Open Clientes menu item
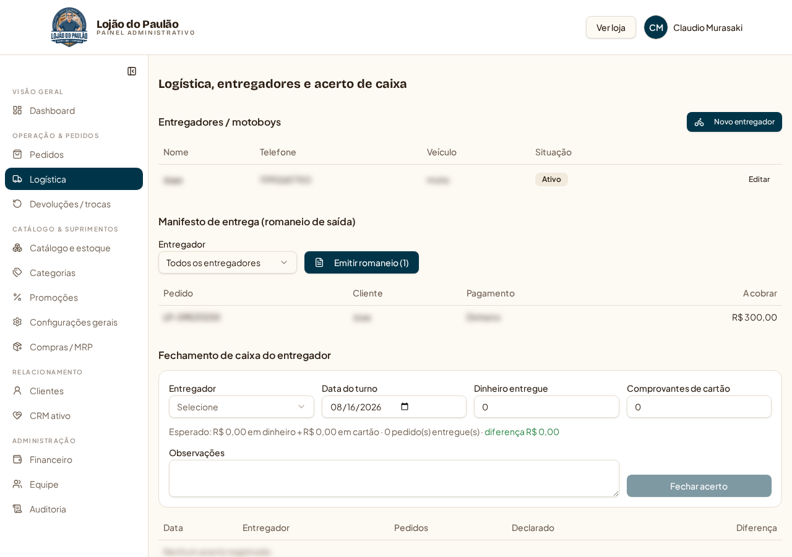Viewport: 792px width, 557px height. [74, 391]
